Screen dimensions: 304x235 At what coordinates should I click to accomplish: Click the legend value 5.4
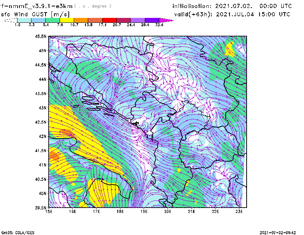click(46, 25)
